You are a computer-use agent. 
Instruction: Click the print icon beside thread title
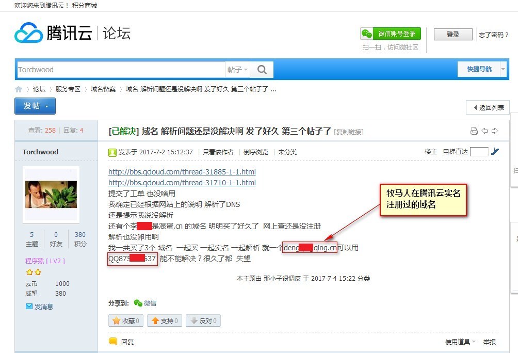(x=474, y=131)
